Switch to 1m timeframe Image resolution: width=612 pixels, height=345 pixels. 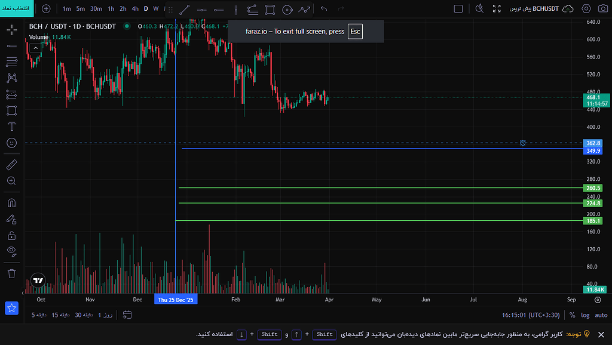(x=67, y=8)
